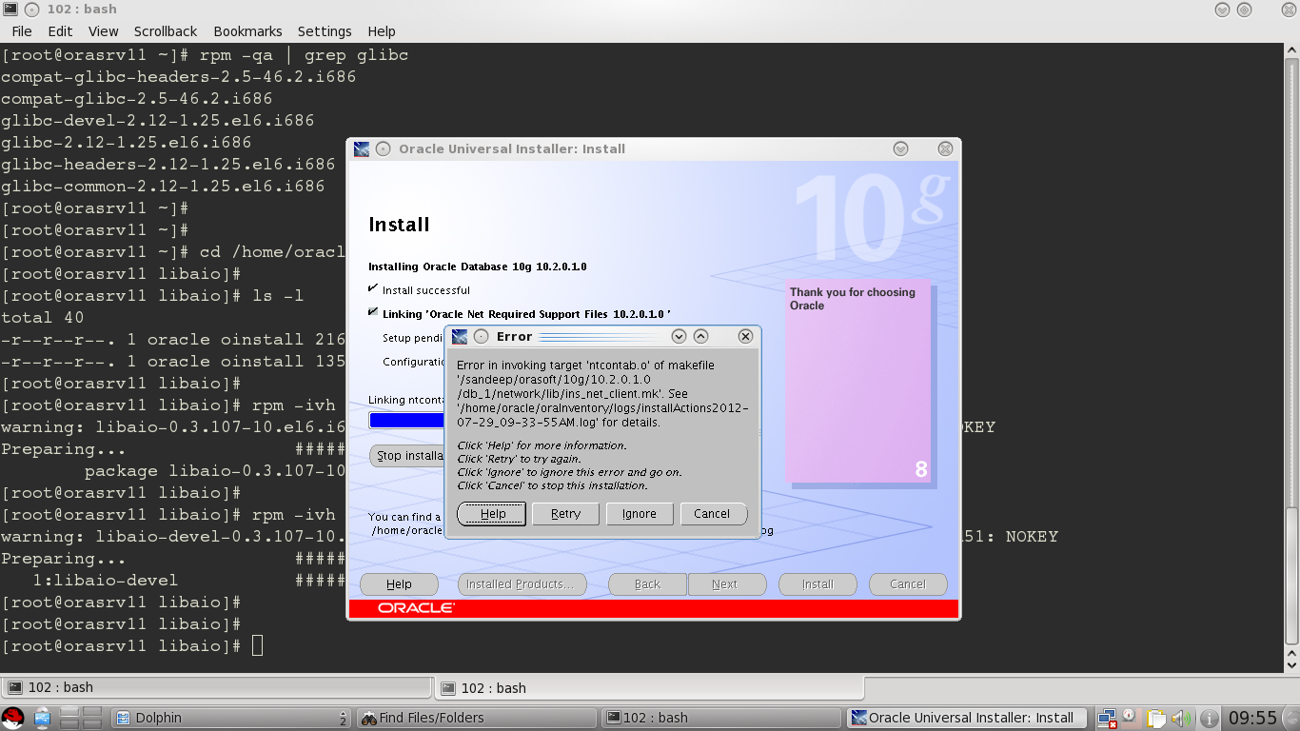
Task: Click the Oracle Installer window menu icon
Action: [x=362, y=148]
